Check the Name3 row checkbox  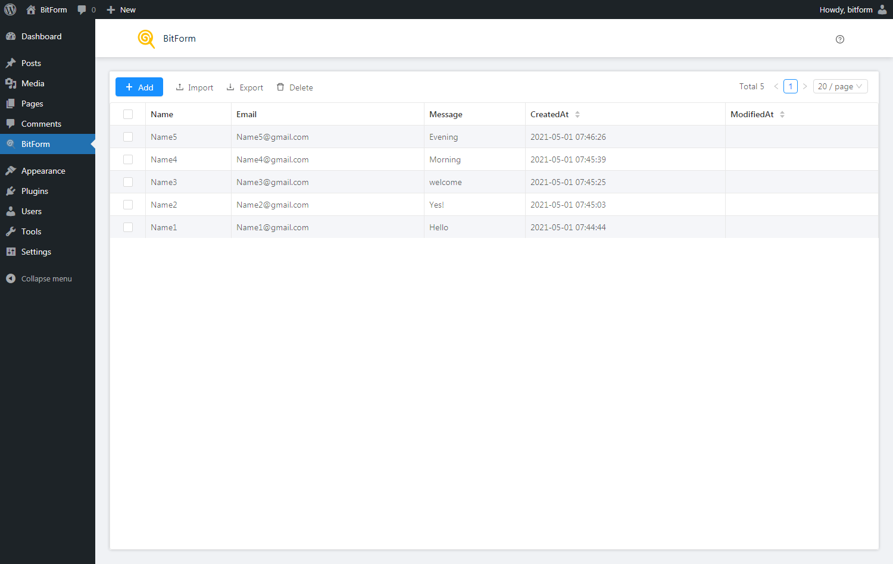click(x=128, y=182)
